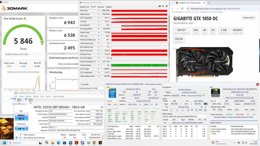Expand the memory module dropdown in HWiNFO

point(185,117)
